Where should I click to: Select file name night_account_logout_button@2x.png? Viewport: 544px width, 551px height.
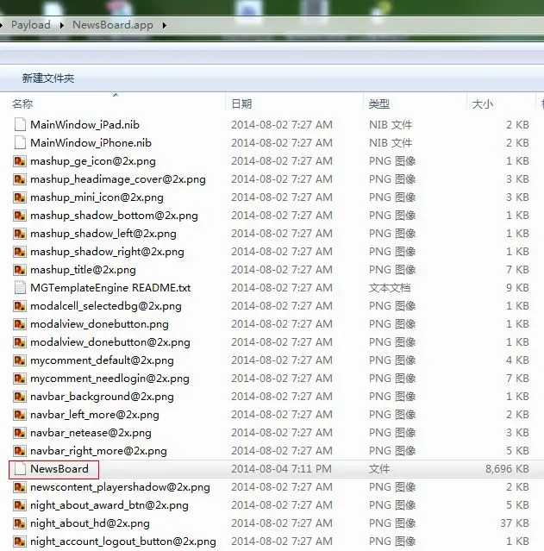[x=123, y=542]
